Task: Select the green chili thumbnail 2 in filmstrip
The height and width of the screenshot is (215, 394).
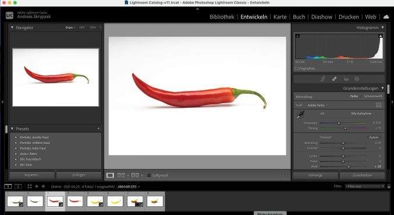Action: click(x=35, y=201)
